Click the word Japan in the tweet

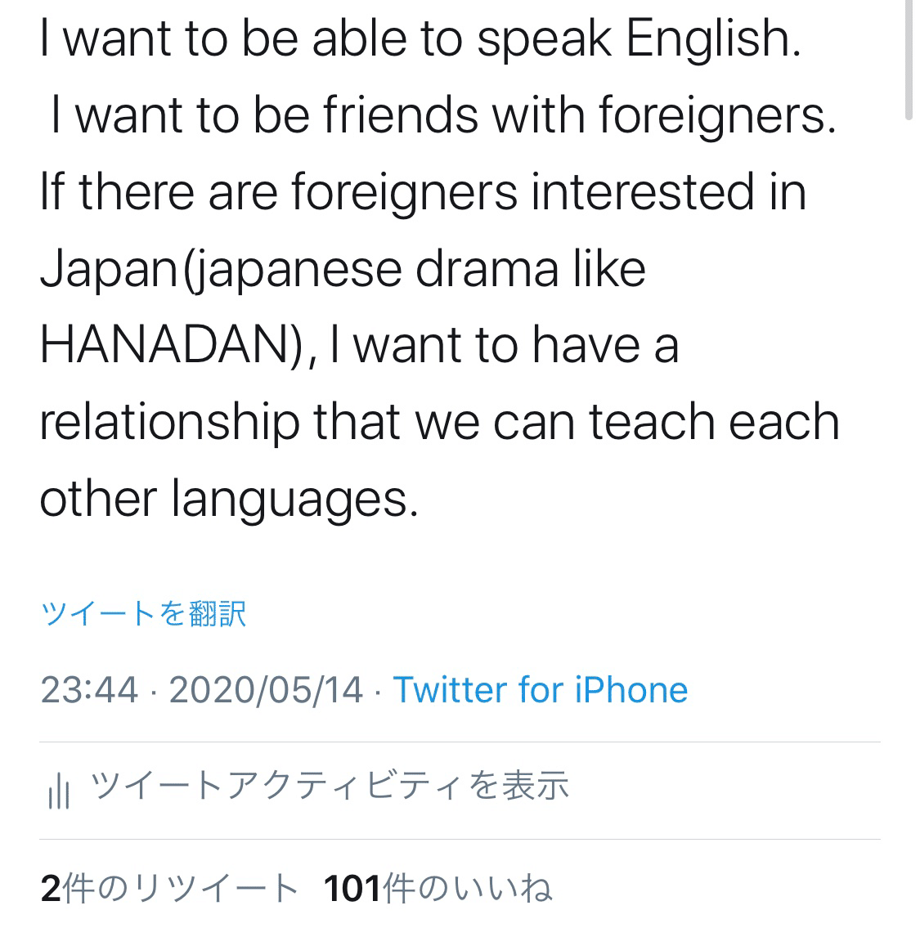click(109, 271)
